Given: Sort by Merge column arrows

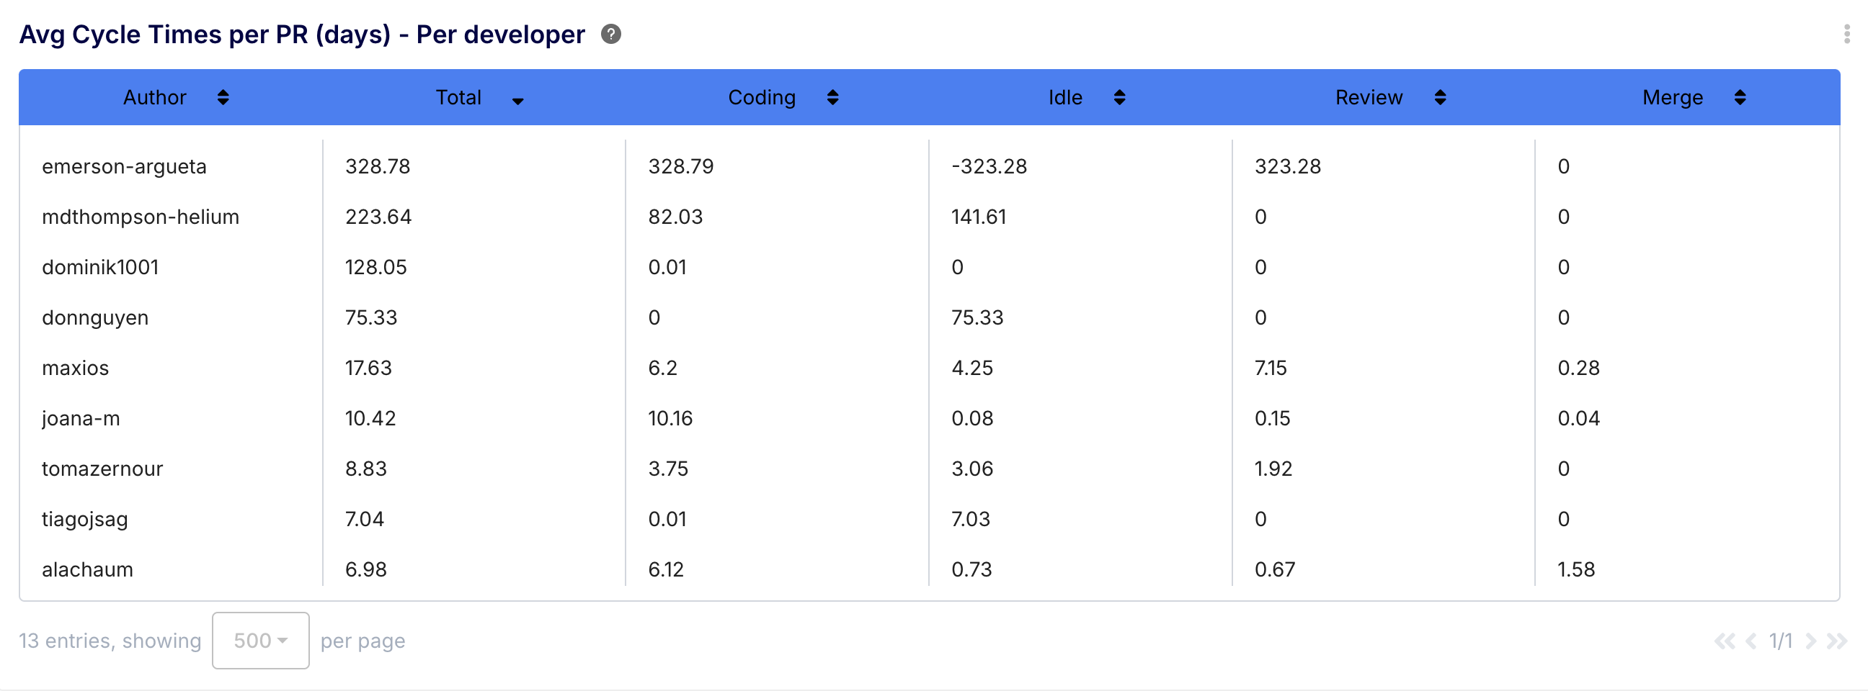Looking at the screenshot, I should 1739,97.
